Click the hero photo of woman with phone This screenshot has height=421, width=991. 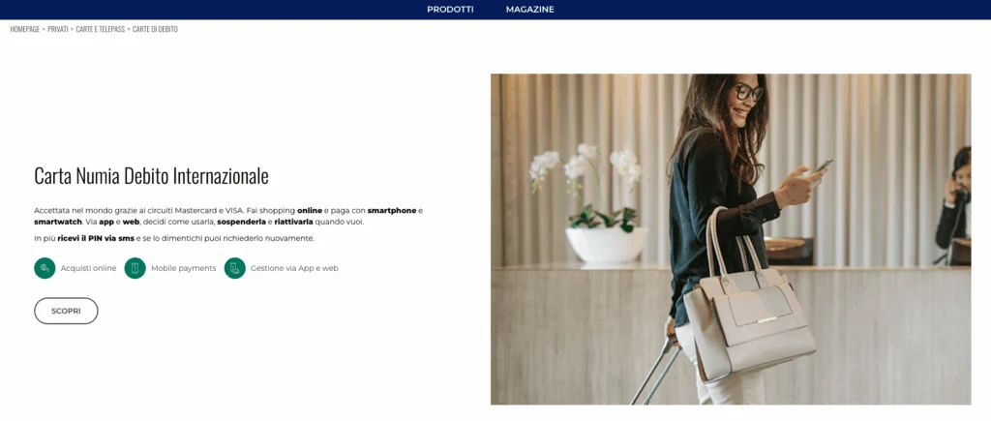731,239
